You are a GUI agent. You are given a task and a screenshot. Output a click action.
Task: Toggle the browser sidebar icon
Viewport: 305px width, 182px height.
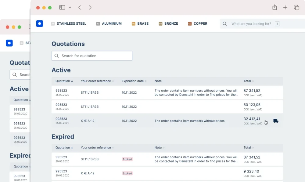pos(62,8)
